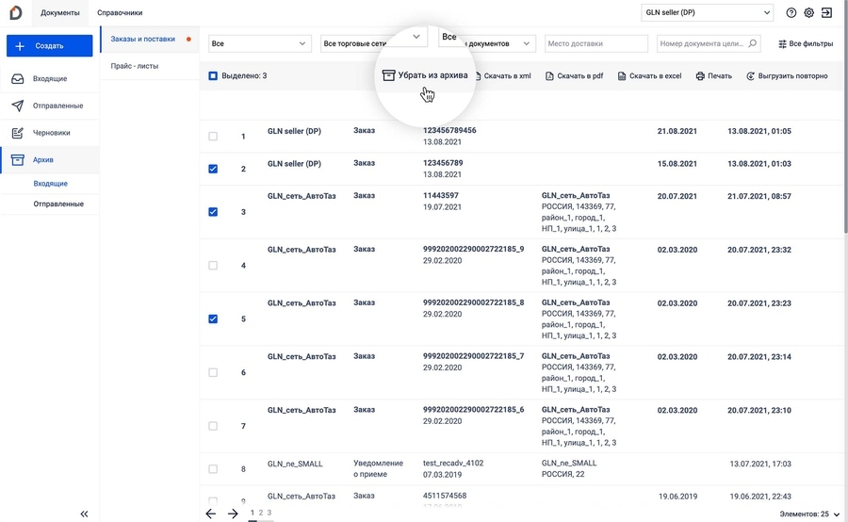Viewport: 848px width, 522px height.
Task: Click the Черновики pencil icon
Action: (x=17, y=133)
